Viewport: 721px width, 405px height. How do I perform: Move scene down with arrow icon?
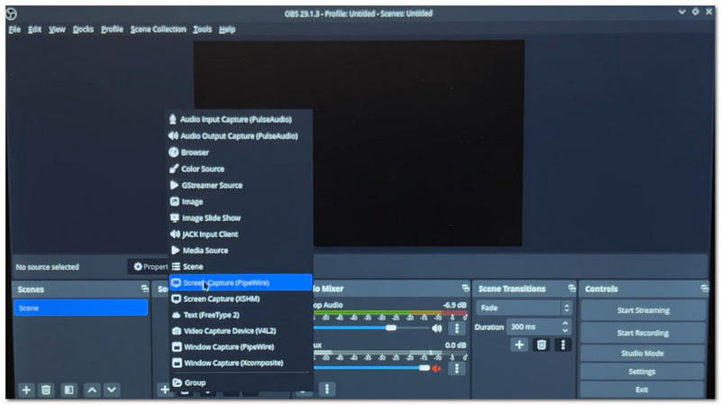pyautogui.click(x=112, y=390)
